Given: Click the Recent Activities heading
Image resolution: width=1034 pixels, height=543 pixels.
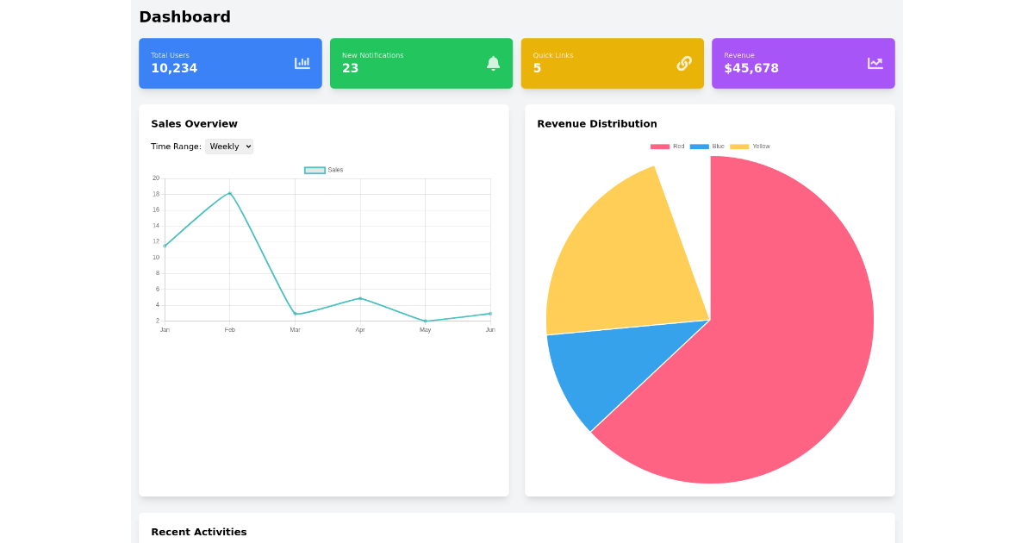Looking at the screenshot, I should [x=199, y=532].
